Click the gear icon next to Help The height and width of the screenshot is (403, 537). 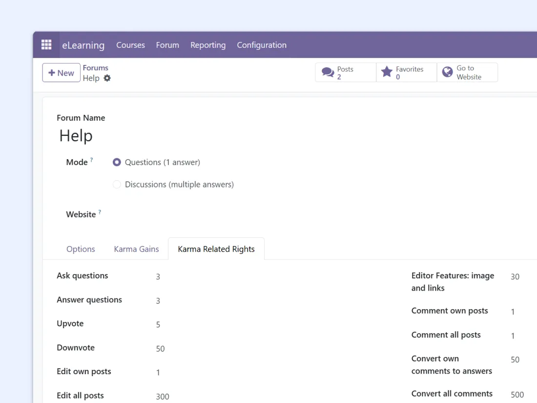(107, 78)
